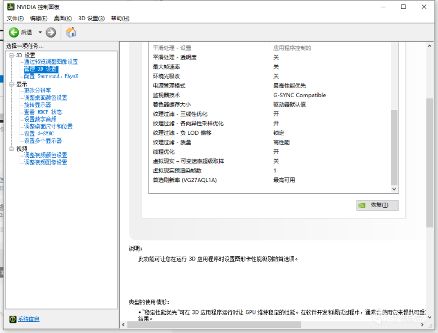Collapse the 视频 tree node
Screen dimensions: 438x333
(x=11, y=149)
